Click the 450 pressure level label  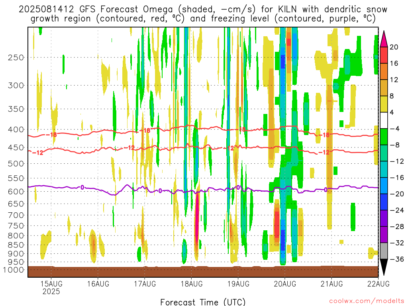(x=16, y=148)
